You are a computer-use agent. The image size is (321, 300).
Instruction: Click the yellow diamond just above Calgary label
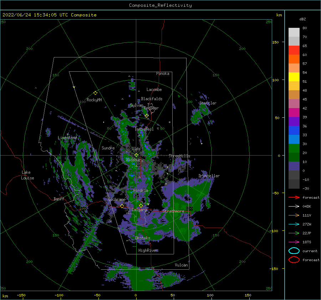(x=141, y=205)
